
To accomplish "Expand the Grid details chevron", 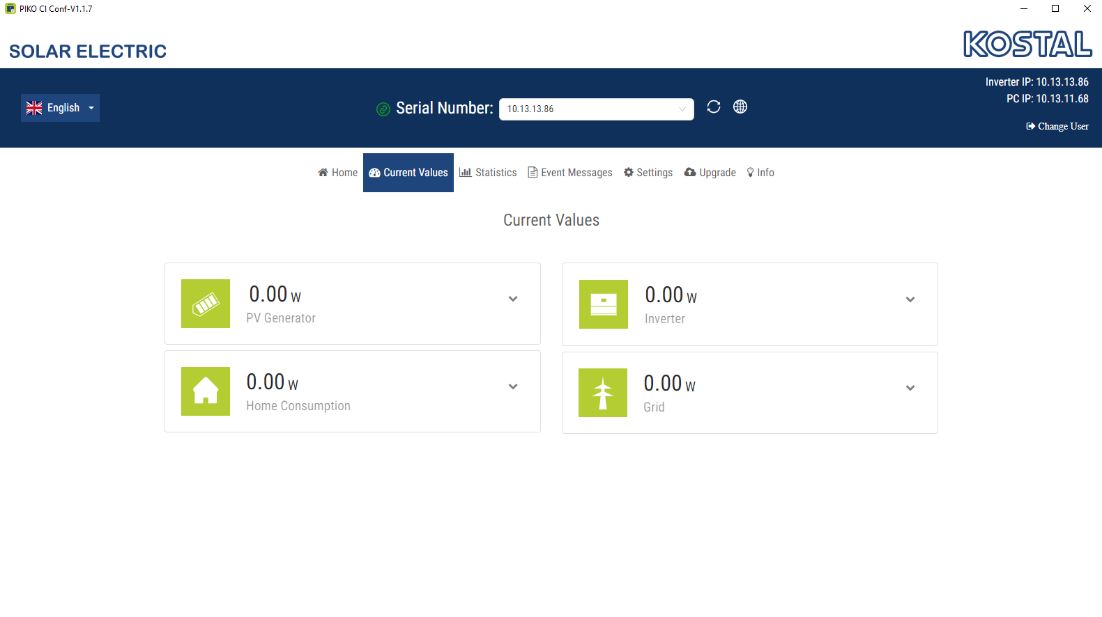I will [x=910, y=388].
